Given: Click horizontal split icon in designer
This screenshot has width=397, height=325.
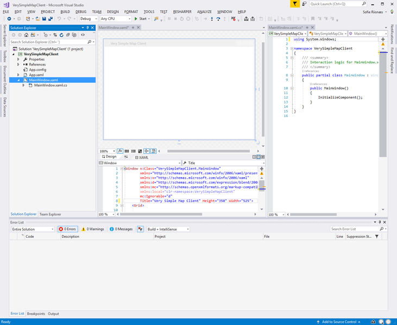Looking at the screenshot, I should (259, 157).
